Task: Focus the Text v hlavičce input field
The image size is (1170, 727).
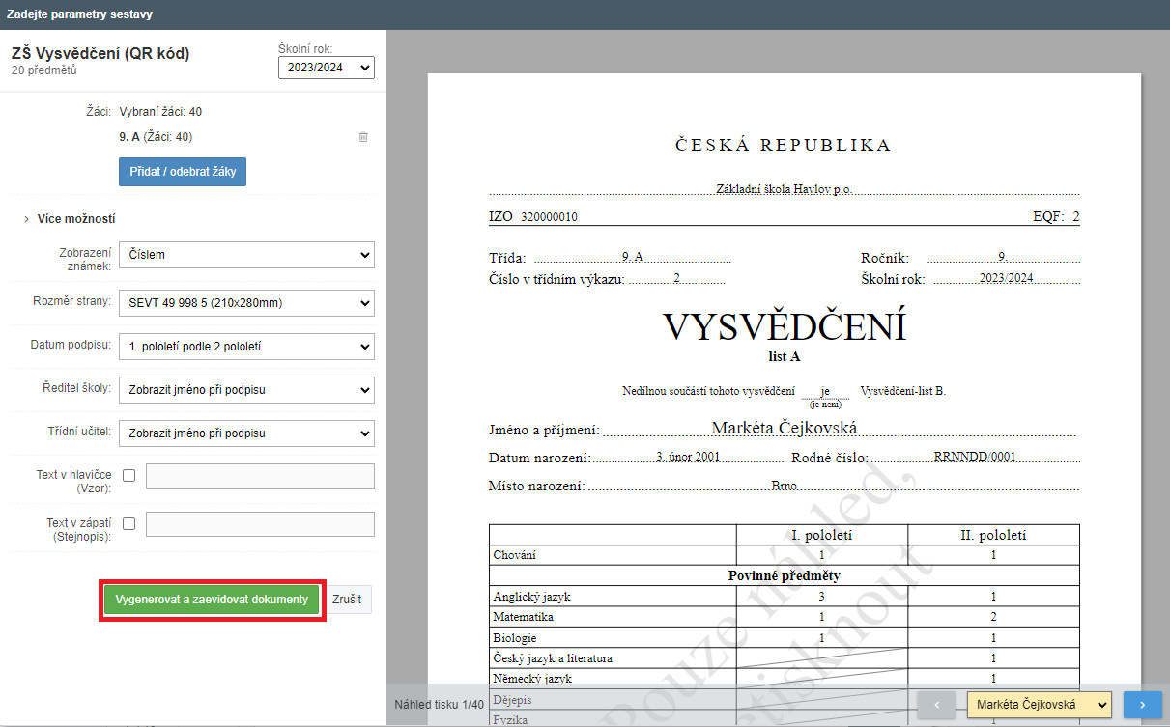Action: 260,476
